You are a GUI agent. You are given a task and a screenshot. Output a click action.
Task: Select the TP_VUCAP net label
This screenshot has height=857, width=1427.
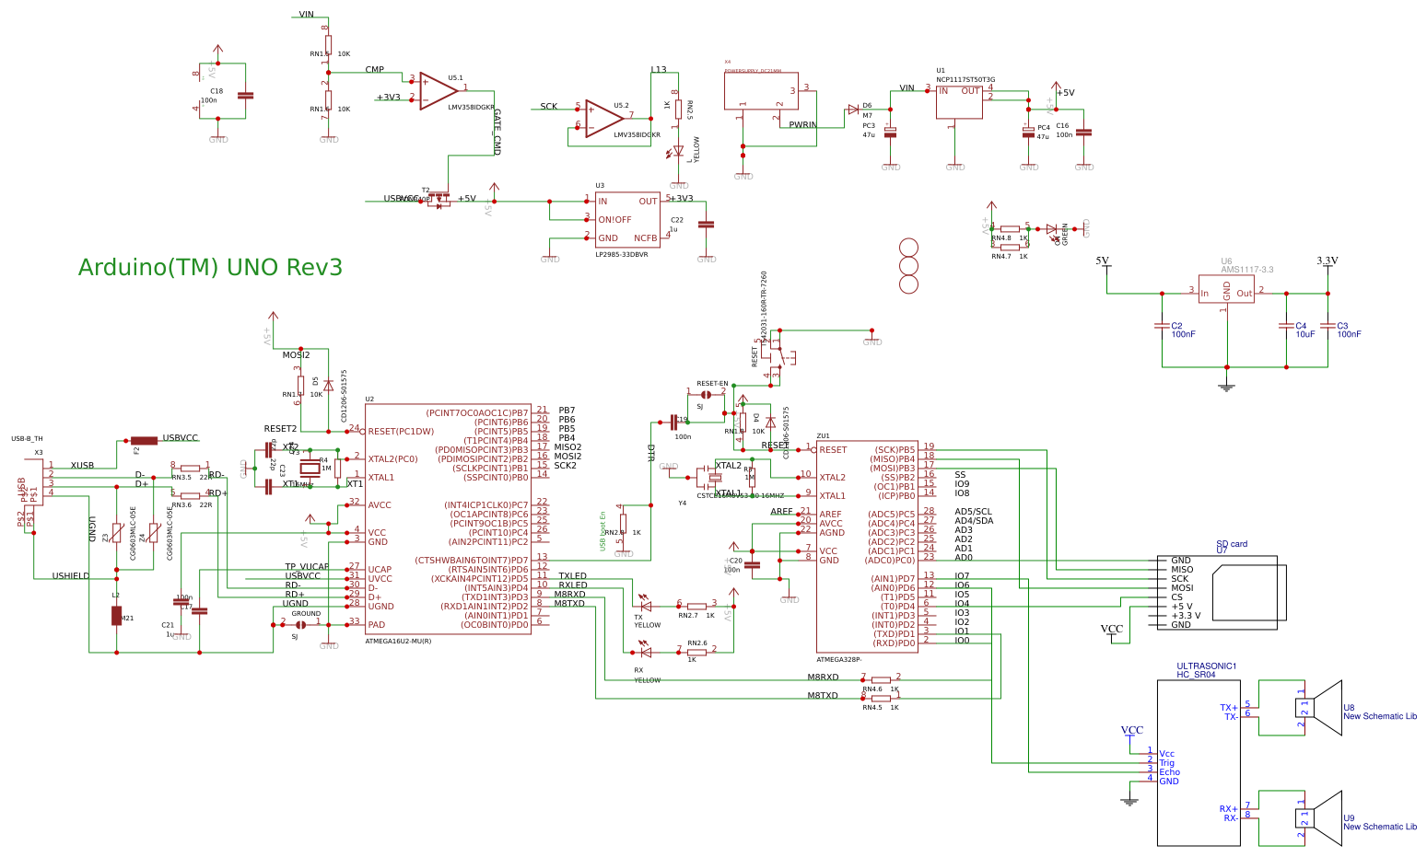(x=307, y=566)
